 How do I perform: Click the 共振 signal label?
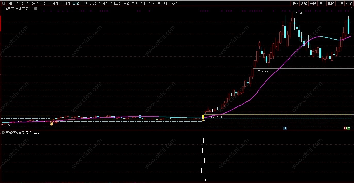click(55, 122)
